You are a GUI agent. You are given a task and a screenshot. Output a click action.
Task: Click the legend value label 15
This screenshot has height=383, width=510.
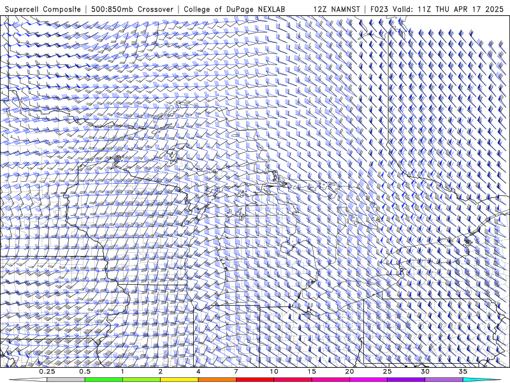(312, 372)
